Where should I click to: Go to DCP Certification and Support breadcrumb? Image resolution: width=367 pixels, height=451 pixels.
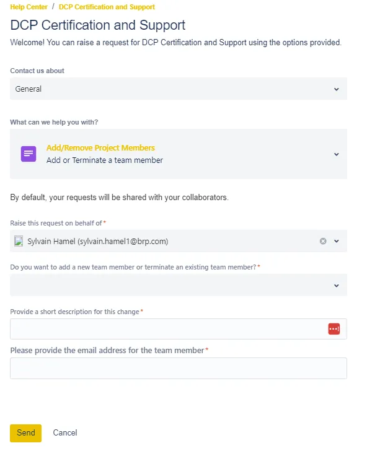click(x=107, y=7)
